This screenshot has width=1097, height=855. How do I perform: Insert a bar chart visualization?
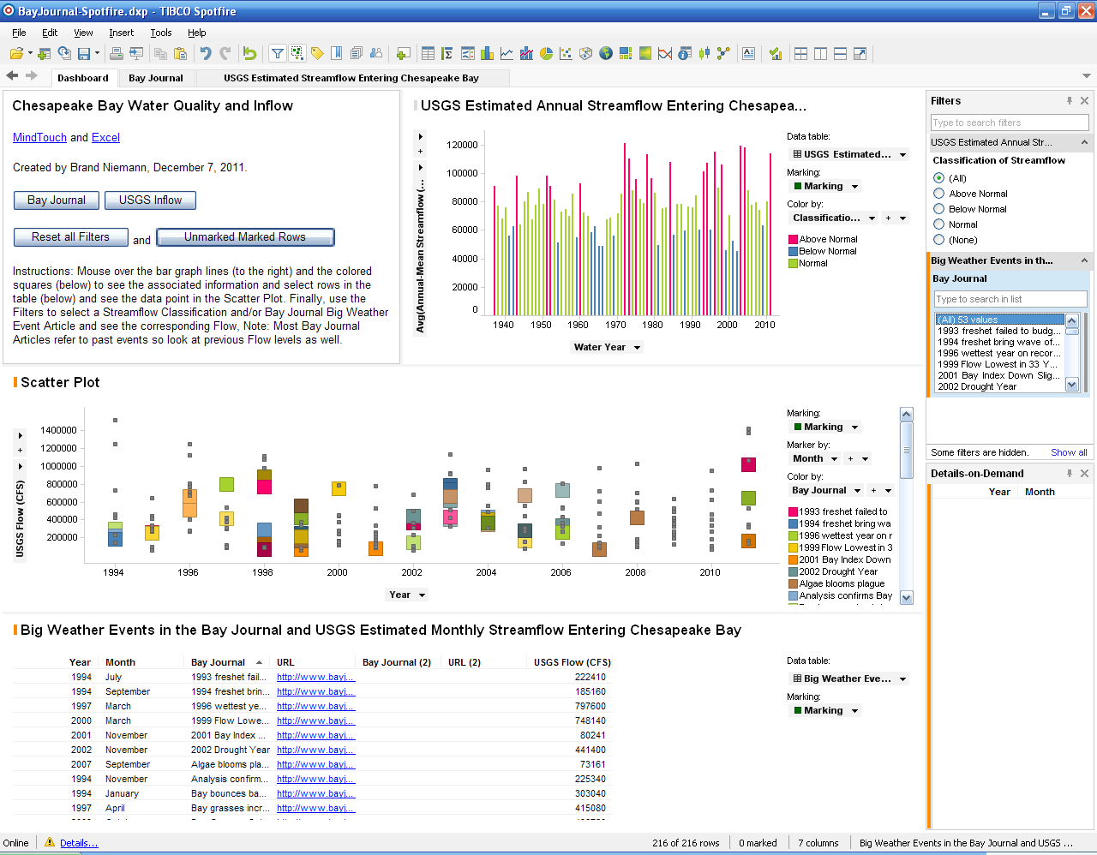click(487, 54)
